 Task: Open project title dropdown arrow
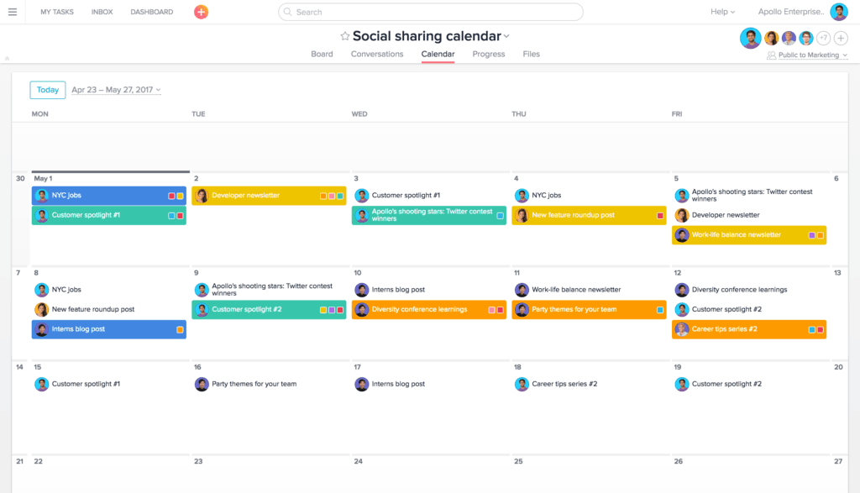coord(506,37)
